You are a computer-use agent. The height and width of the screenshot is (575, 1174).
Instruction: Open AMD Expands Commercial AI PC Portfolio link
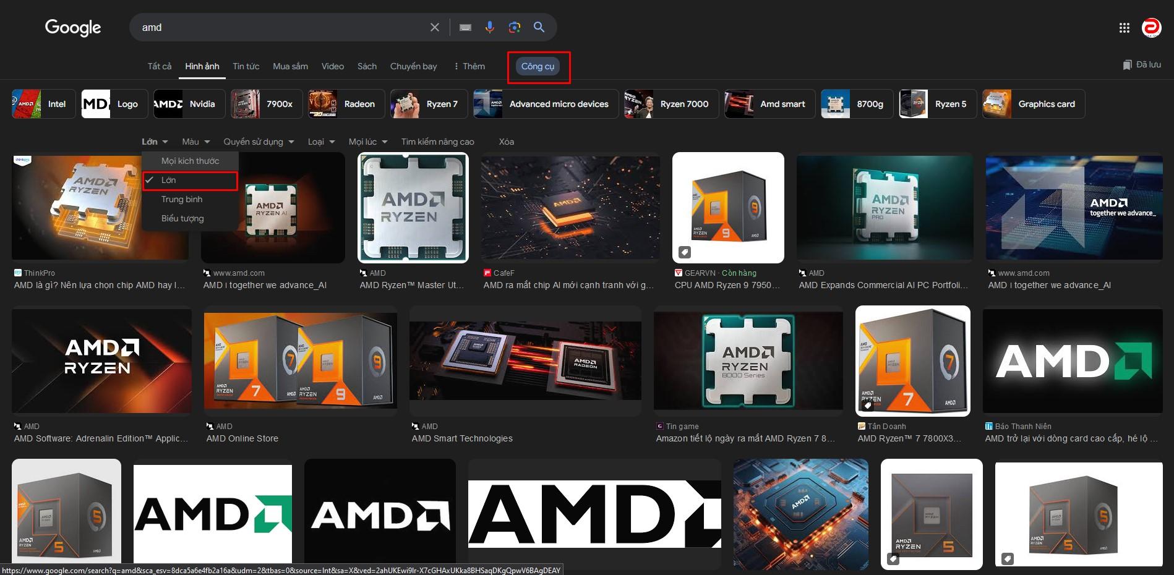[883, 285]
